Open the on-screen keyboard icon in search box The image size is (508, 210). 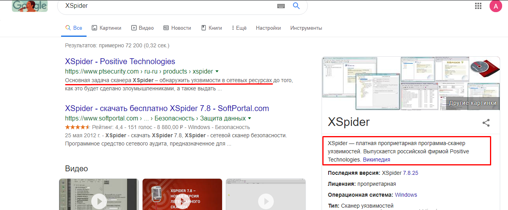281,6
